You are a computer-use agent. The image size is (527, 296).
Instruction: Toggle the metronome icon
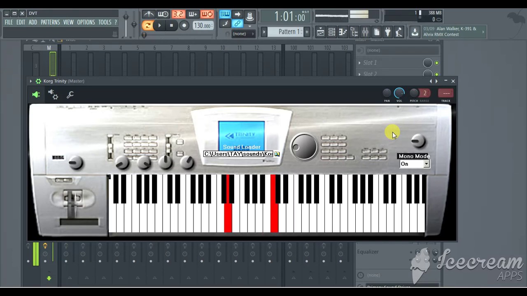(x=148, y=14)
